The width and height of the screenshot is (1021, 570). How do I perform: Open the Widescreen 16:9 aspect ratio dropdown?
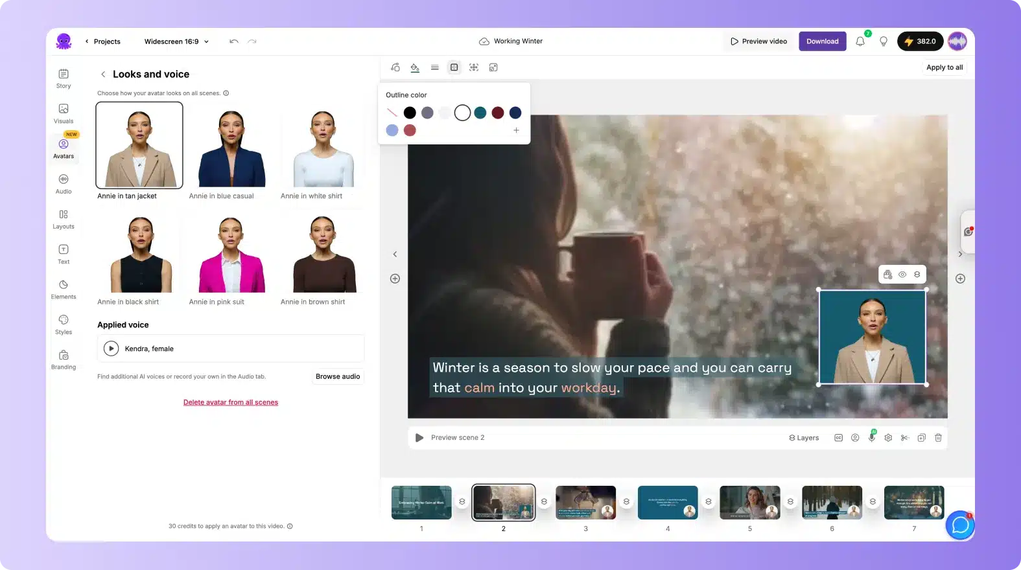(176, 41)
